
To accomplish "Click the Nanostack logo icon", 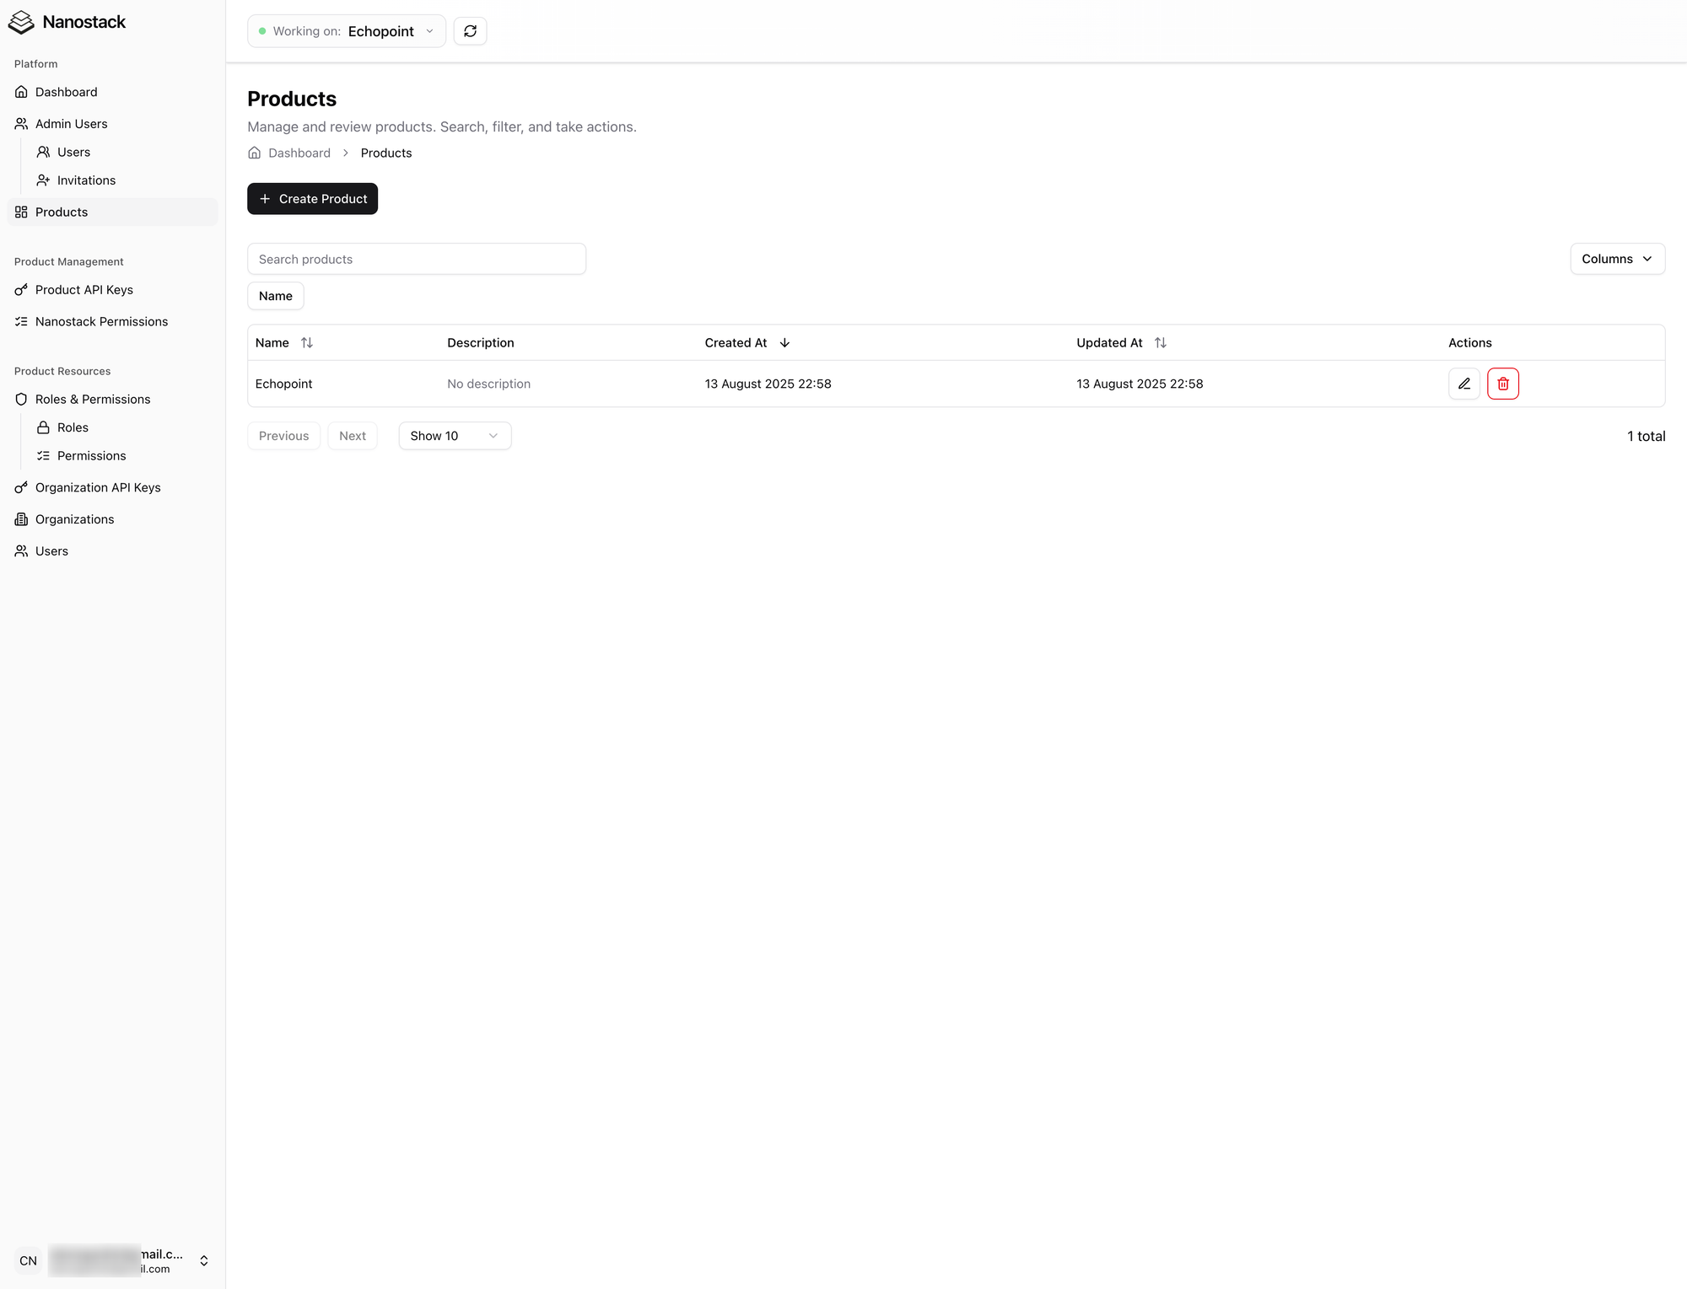I will pyautogui.click(x=21, y=22).
